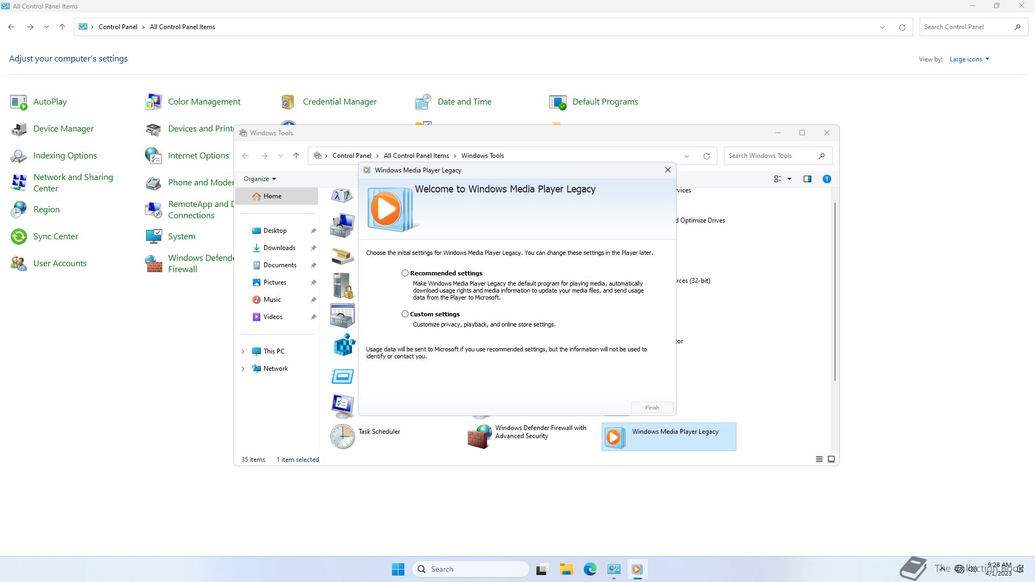The image size is (1035, 582).
Task: Open view options dropdown arrow in Windows Tools
Action: [789, 179]
